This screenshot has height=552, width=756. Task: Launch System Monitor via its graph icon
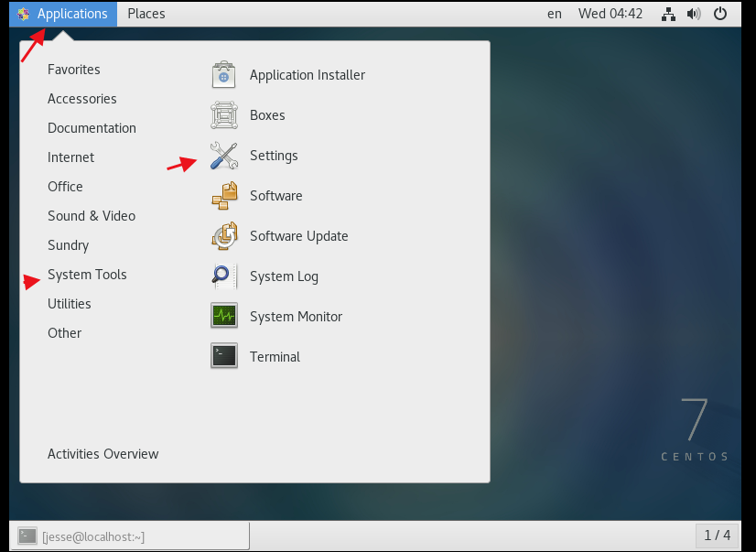pyautogui.click(x=224, y=316)
